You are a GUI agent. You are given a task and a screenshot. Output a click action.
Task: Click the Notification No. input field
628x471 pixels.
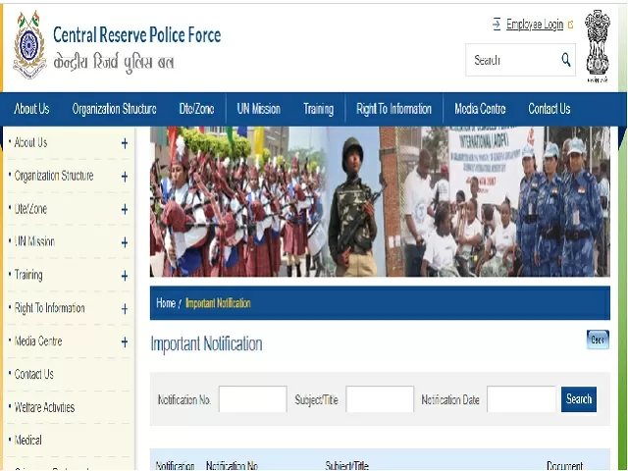(253, 399)
